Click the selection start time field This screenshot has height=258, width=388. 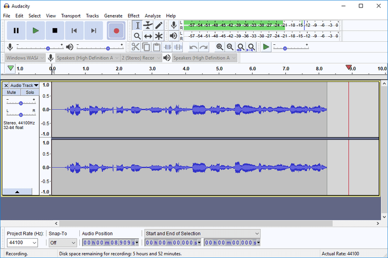[x=171, y=243]
